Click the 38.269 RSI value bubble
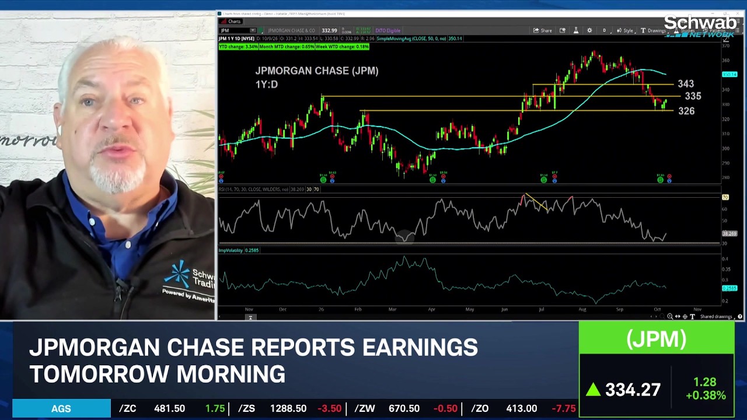Viewport: 747px width, 420px height. pos(729,233)
